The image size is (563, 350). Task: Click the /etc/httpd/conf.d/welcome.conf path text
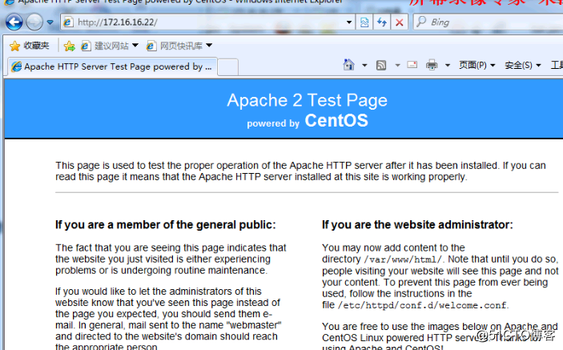(x=422, y=305)
